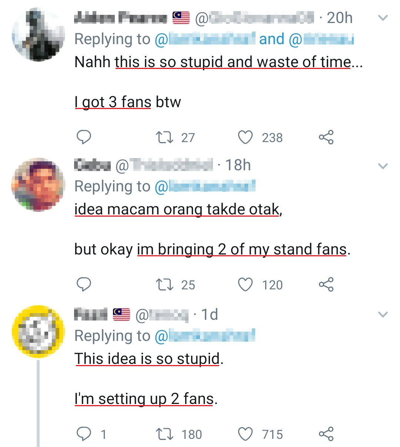Open the first mention in 20h reply
Screen dimensions: 400x447
[205, 39]
